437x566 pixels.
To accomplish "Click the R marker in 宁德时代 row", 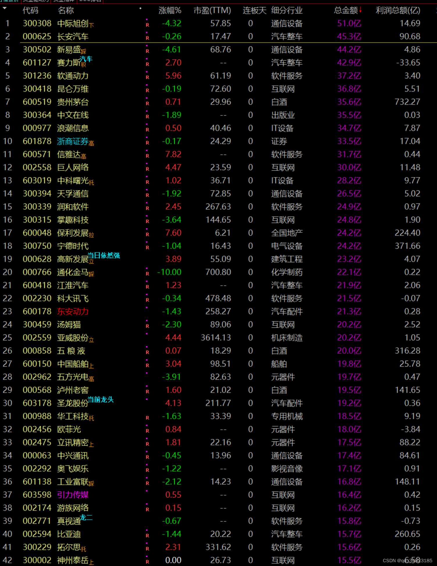I will (x=147, y=247).
